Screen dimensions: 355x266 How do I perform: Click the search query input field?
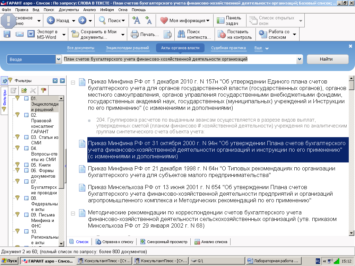point(179,59)
